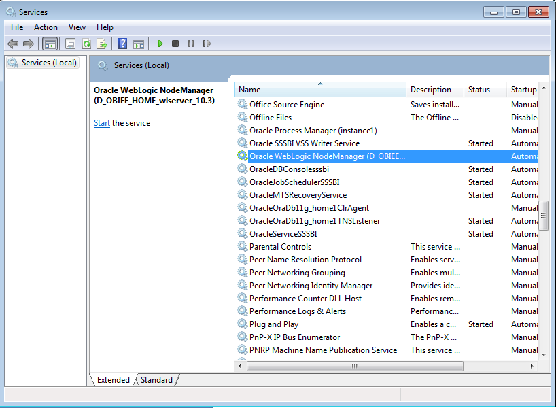556x408 pixels.
Task: Restart the service with the restart icon
Action: tap(207, 44)
